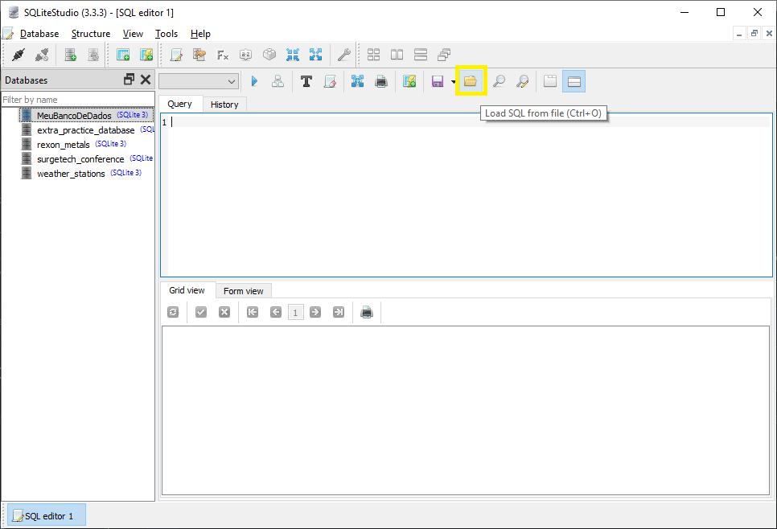Click the SQL editor 1 taskbar button

click(46, 515)
